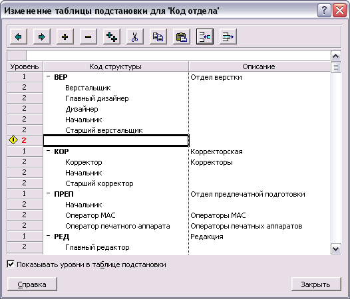Click 'Операторы печатных аппаратов' description

(x=246, y=226)
